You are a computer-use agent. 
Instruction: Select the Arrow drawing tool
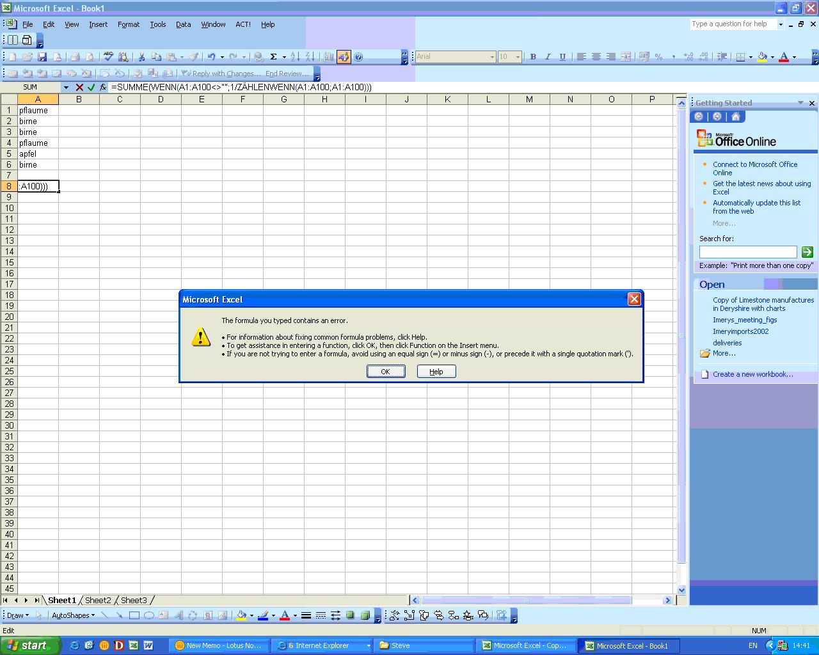(119, 615)
